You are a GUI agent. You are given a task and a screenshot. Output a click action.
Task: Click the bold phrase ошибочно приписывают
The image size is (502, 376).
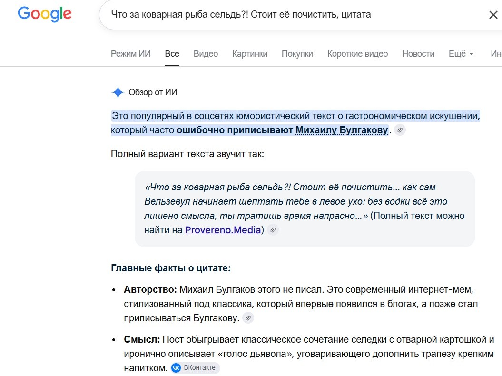(235, 130)
